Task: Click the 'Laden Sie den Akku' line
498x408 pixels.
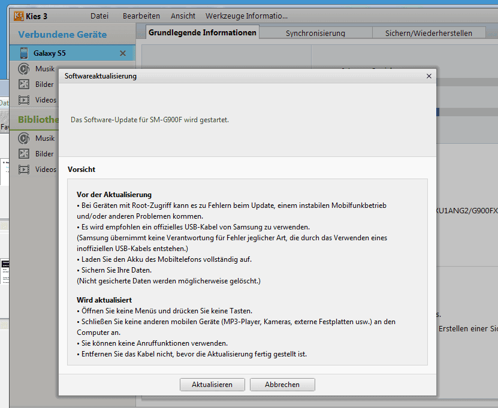Action: (164, 259)
